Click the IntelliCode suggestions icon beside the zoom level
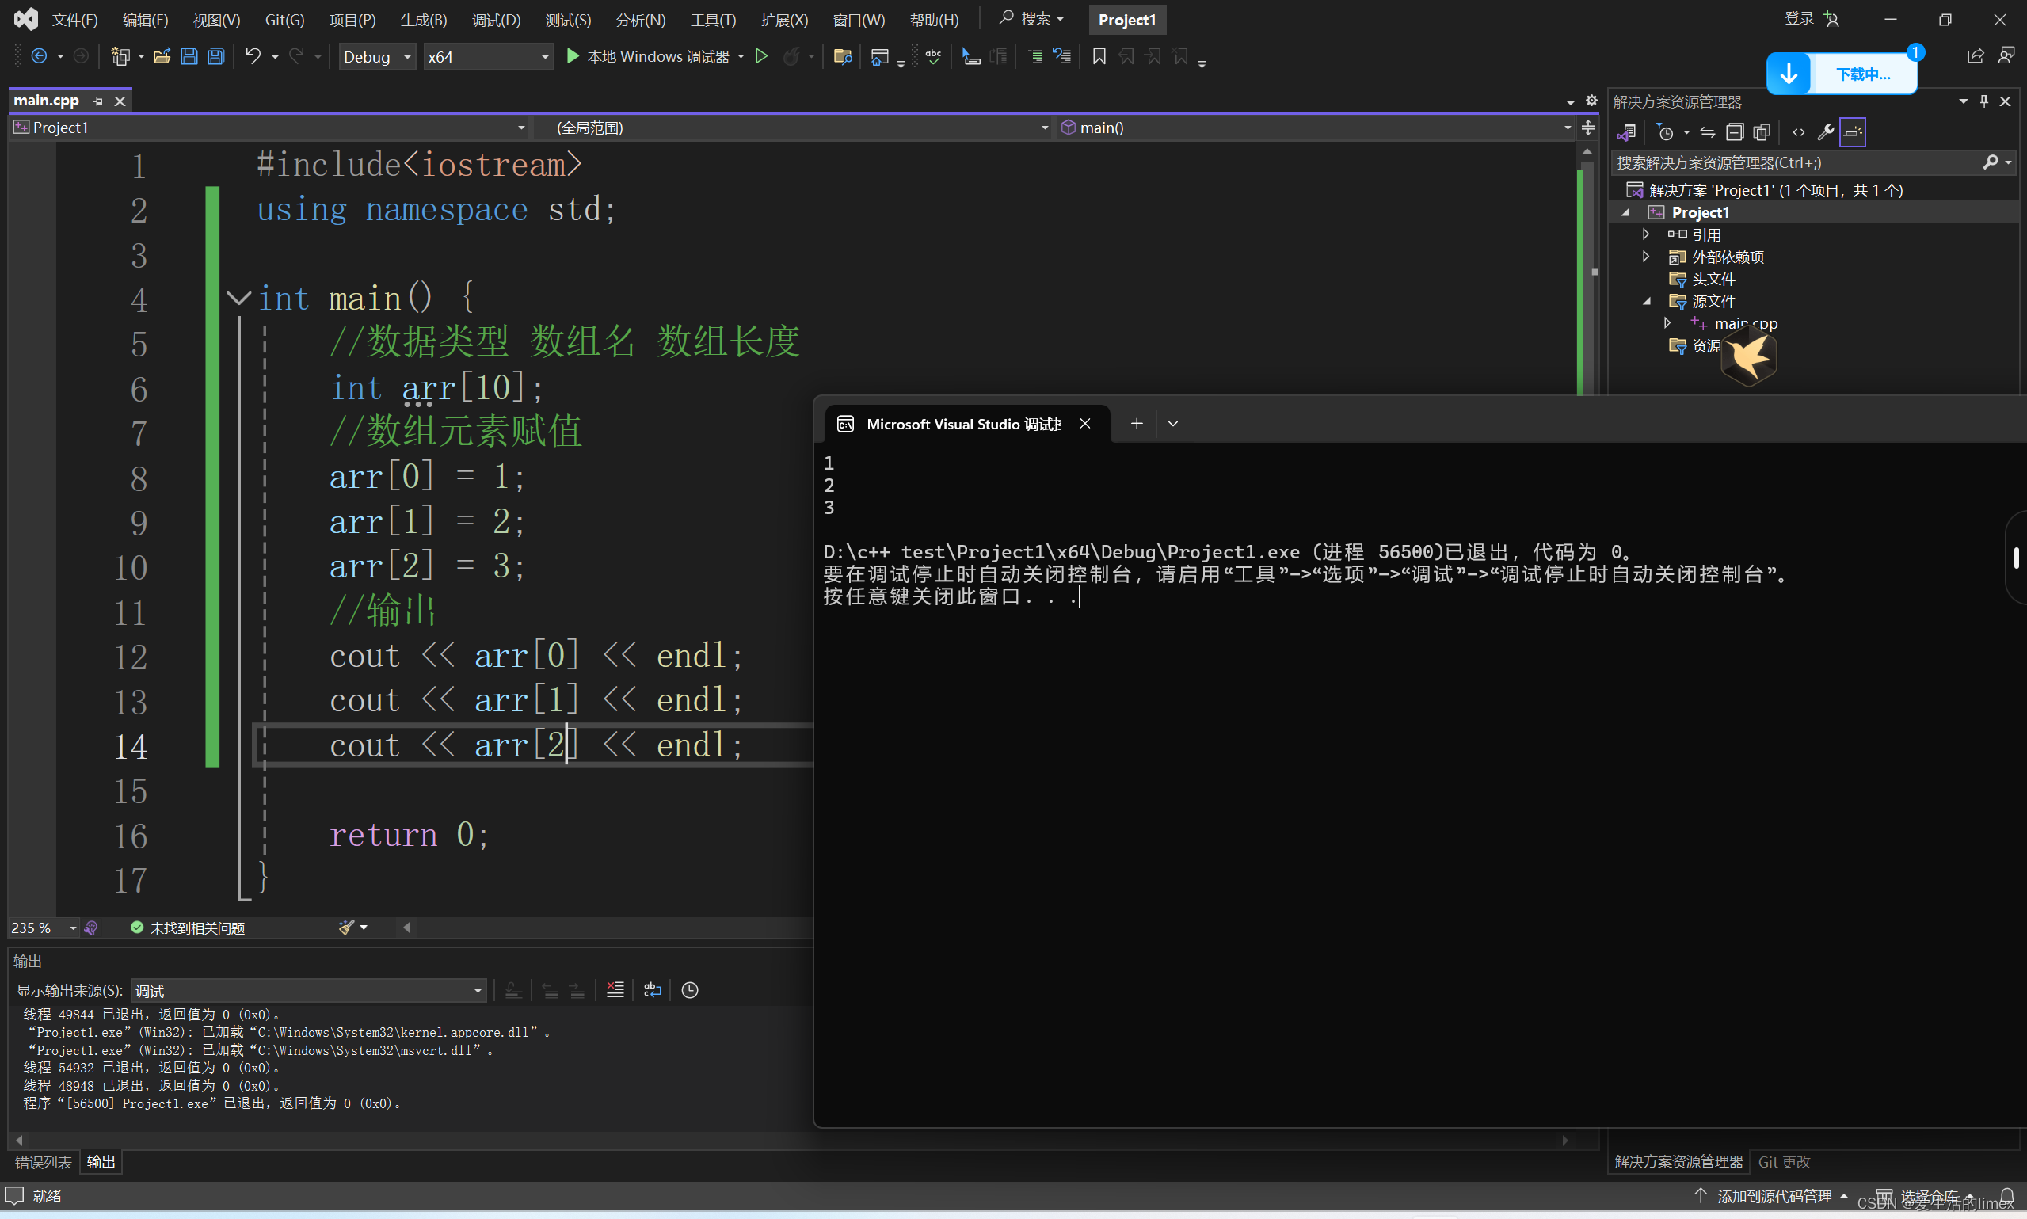Screen dimensions: 2027x1219 click(x=91, y=928)
